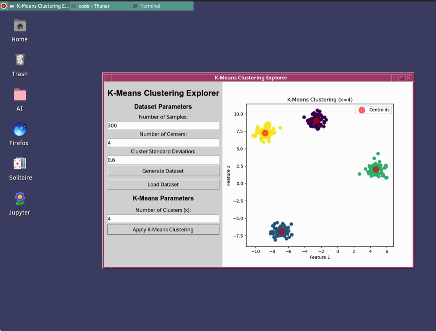Open the Home desktop icon

click(20, 26)
